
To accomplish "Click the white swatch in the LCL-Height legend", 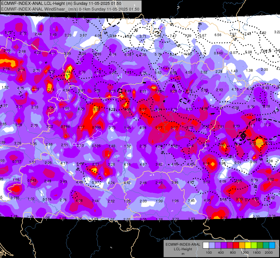I will [x=206, y=245].
